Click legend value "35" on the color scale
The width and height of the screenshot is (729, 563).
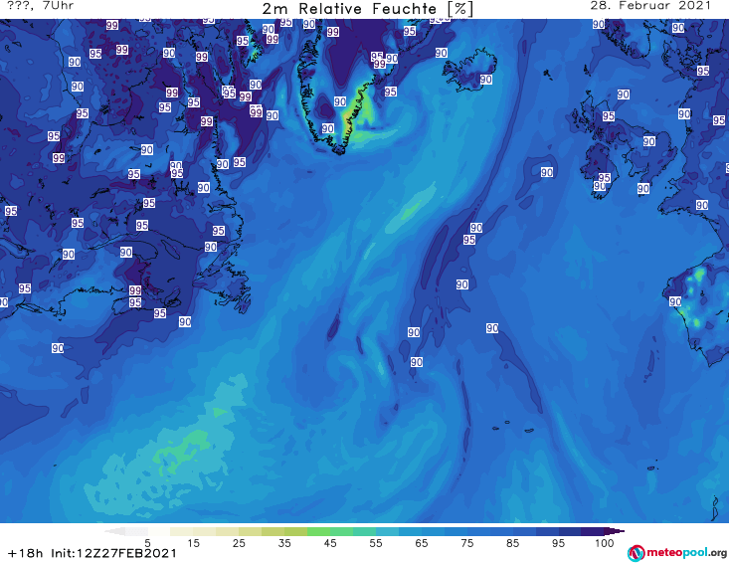tap(284, 543)
